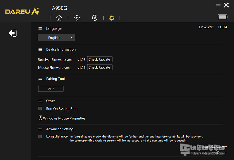Open Windows Mouse Properties link
This screenshot has width=234, height=160.
coord(64,118)
